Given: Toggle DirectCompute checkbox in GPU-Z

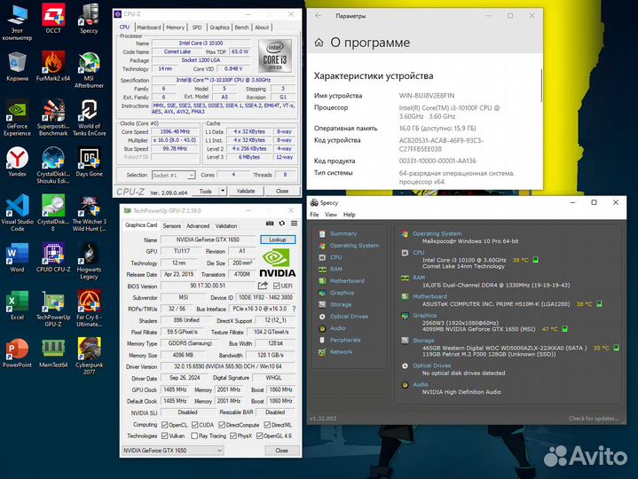Looking at the screenshot, I should [222, 425].
